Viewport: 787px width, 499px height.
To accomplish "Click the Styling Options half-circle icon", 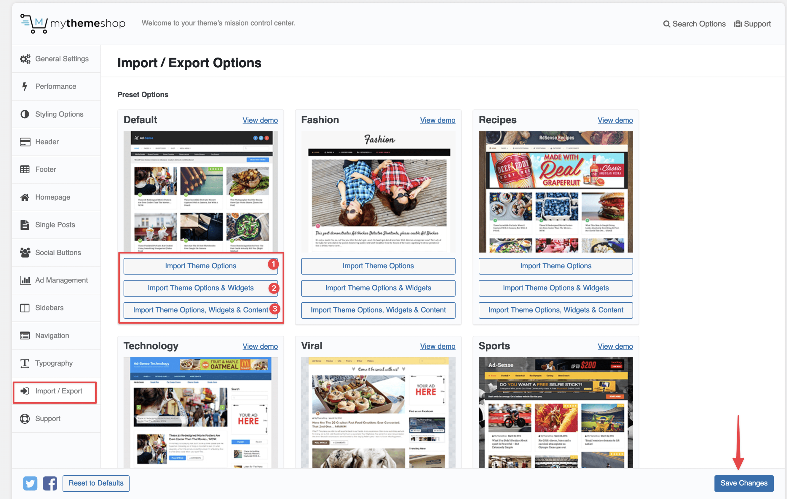I will coord(25,114).
